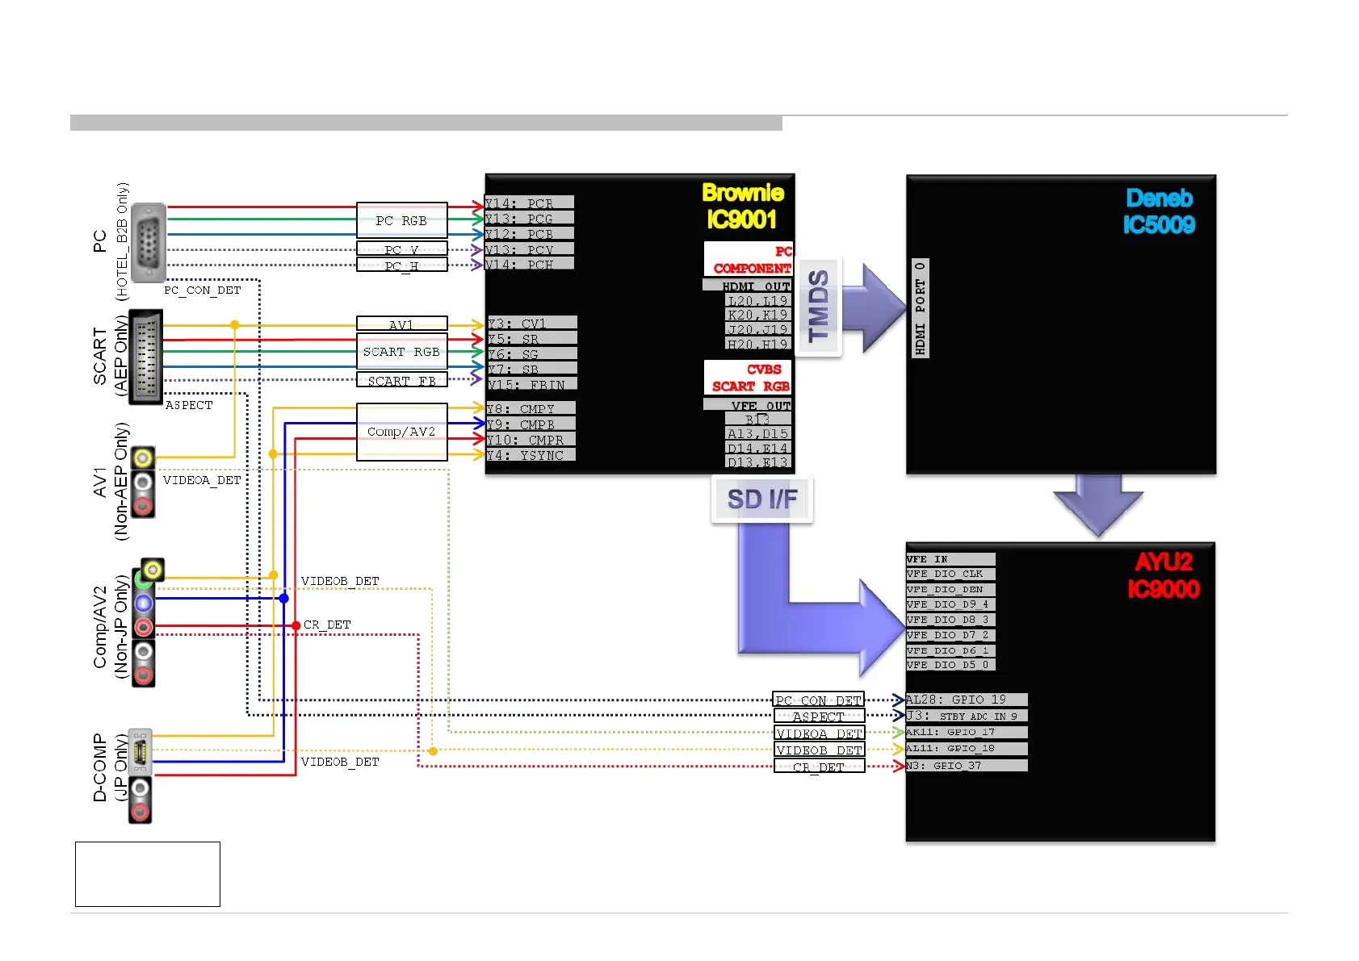Click the Y4: YSYNC pin label
Viewport: 1359px width, 961px height.
(531, 454)
